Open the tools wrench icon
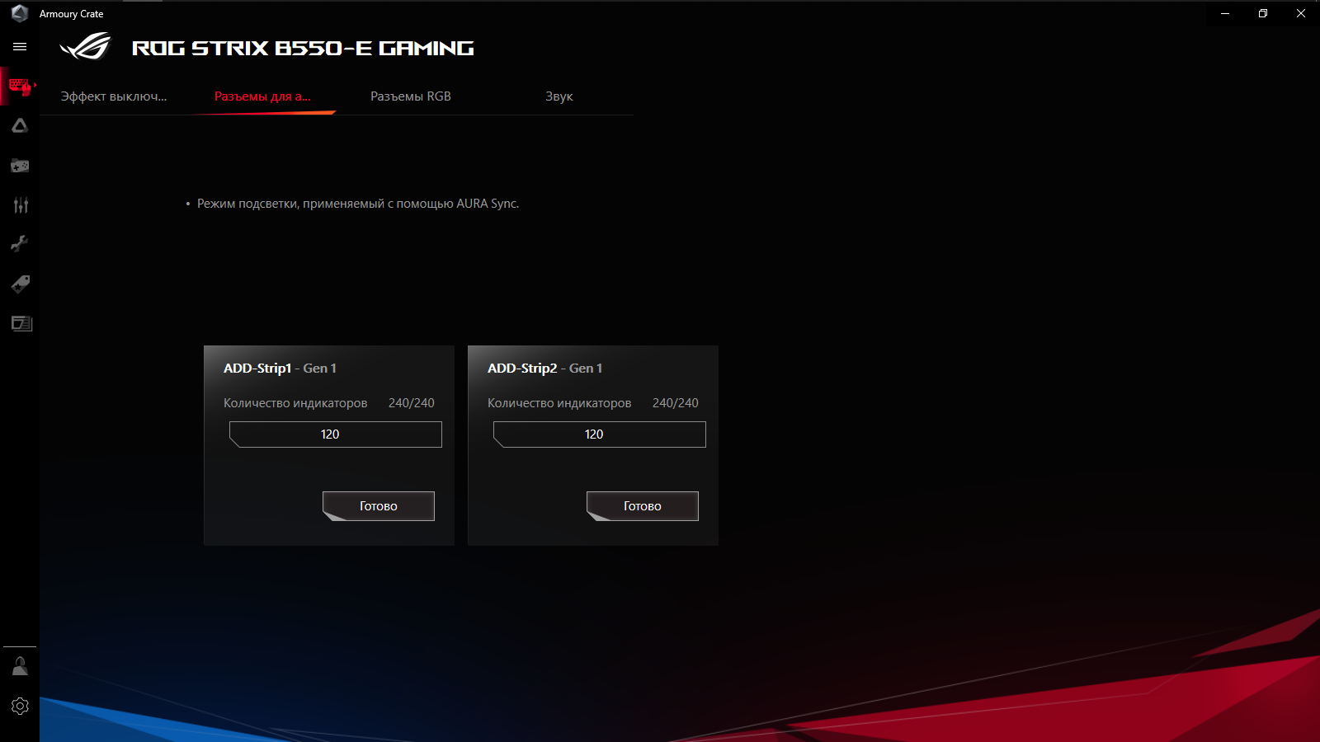 point(20,244)
